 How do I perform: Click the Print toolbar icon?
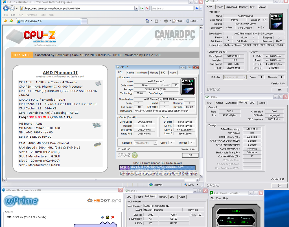click(166, 21)
